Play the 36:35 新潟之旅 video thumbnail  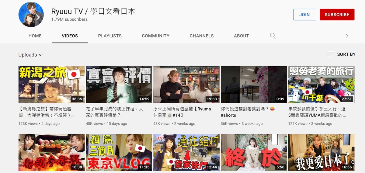tap(51, 85)
